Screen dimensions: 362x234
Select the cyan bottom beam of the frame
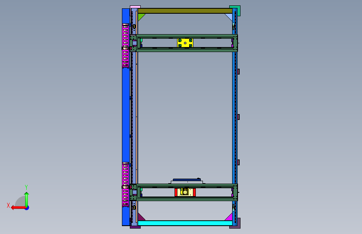(185, 223)
